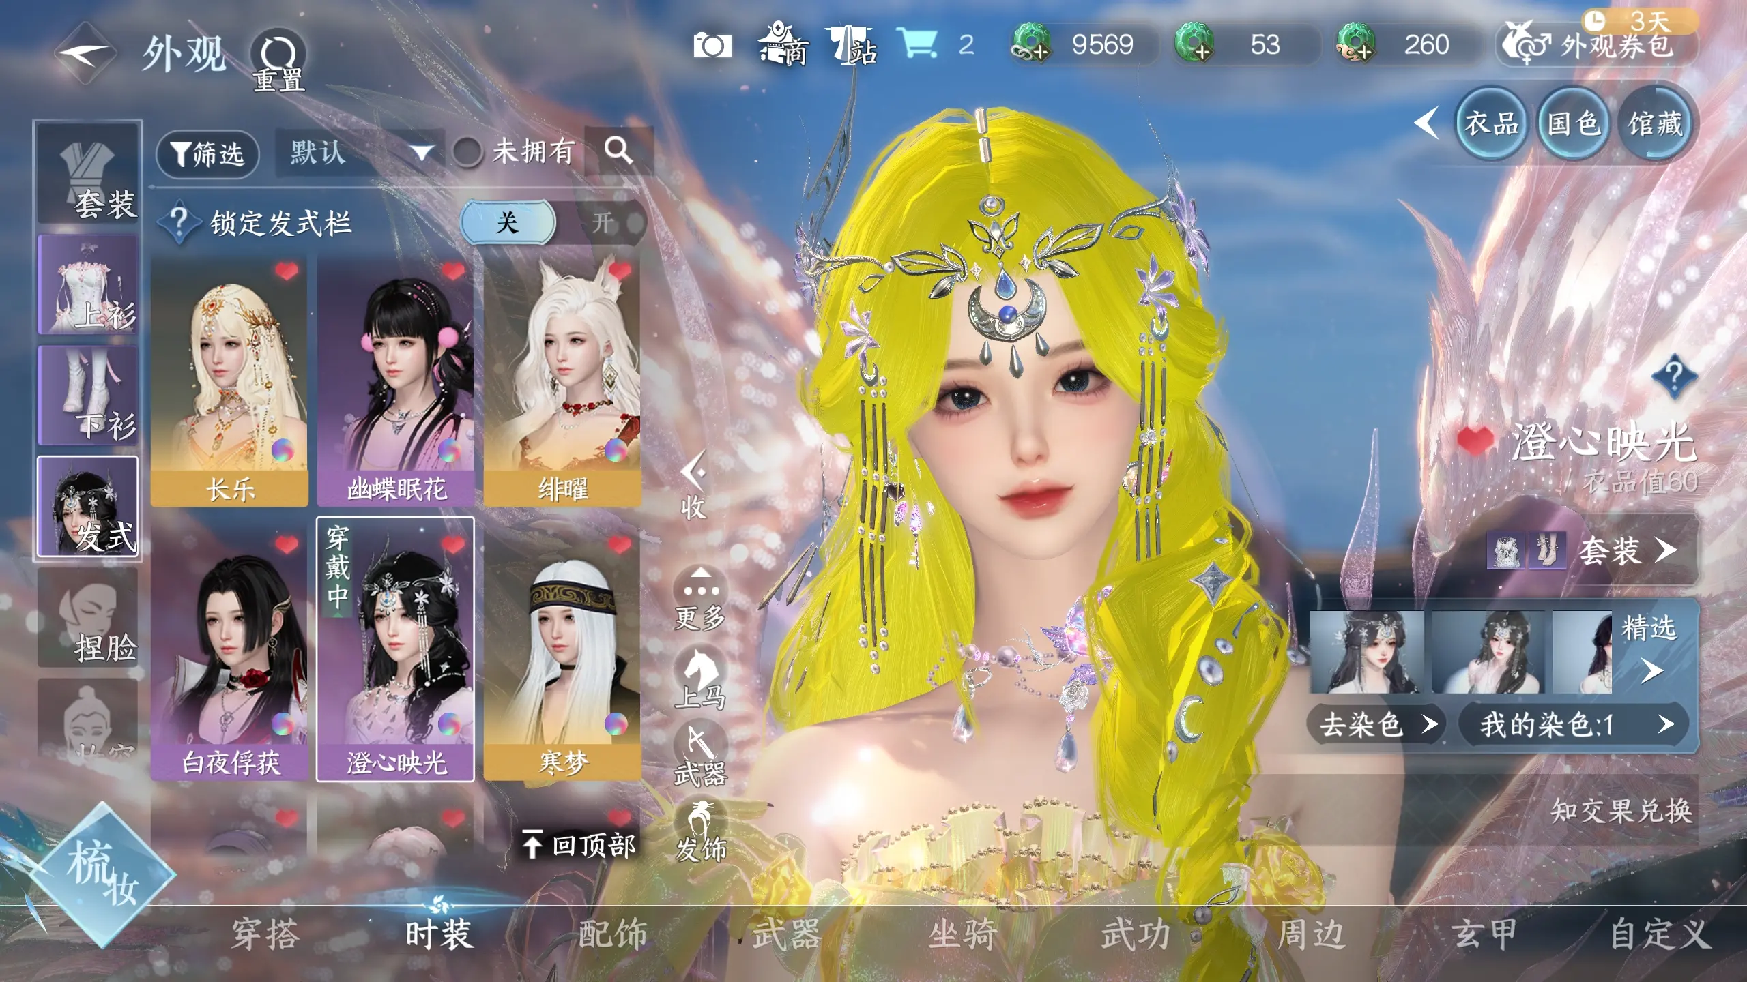Open the dye color wheel on 寒梦
This screenshot has width=1747, height=982.
pos(616,723)
